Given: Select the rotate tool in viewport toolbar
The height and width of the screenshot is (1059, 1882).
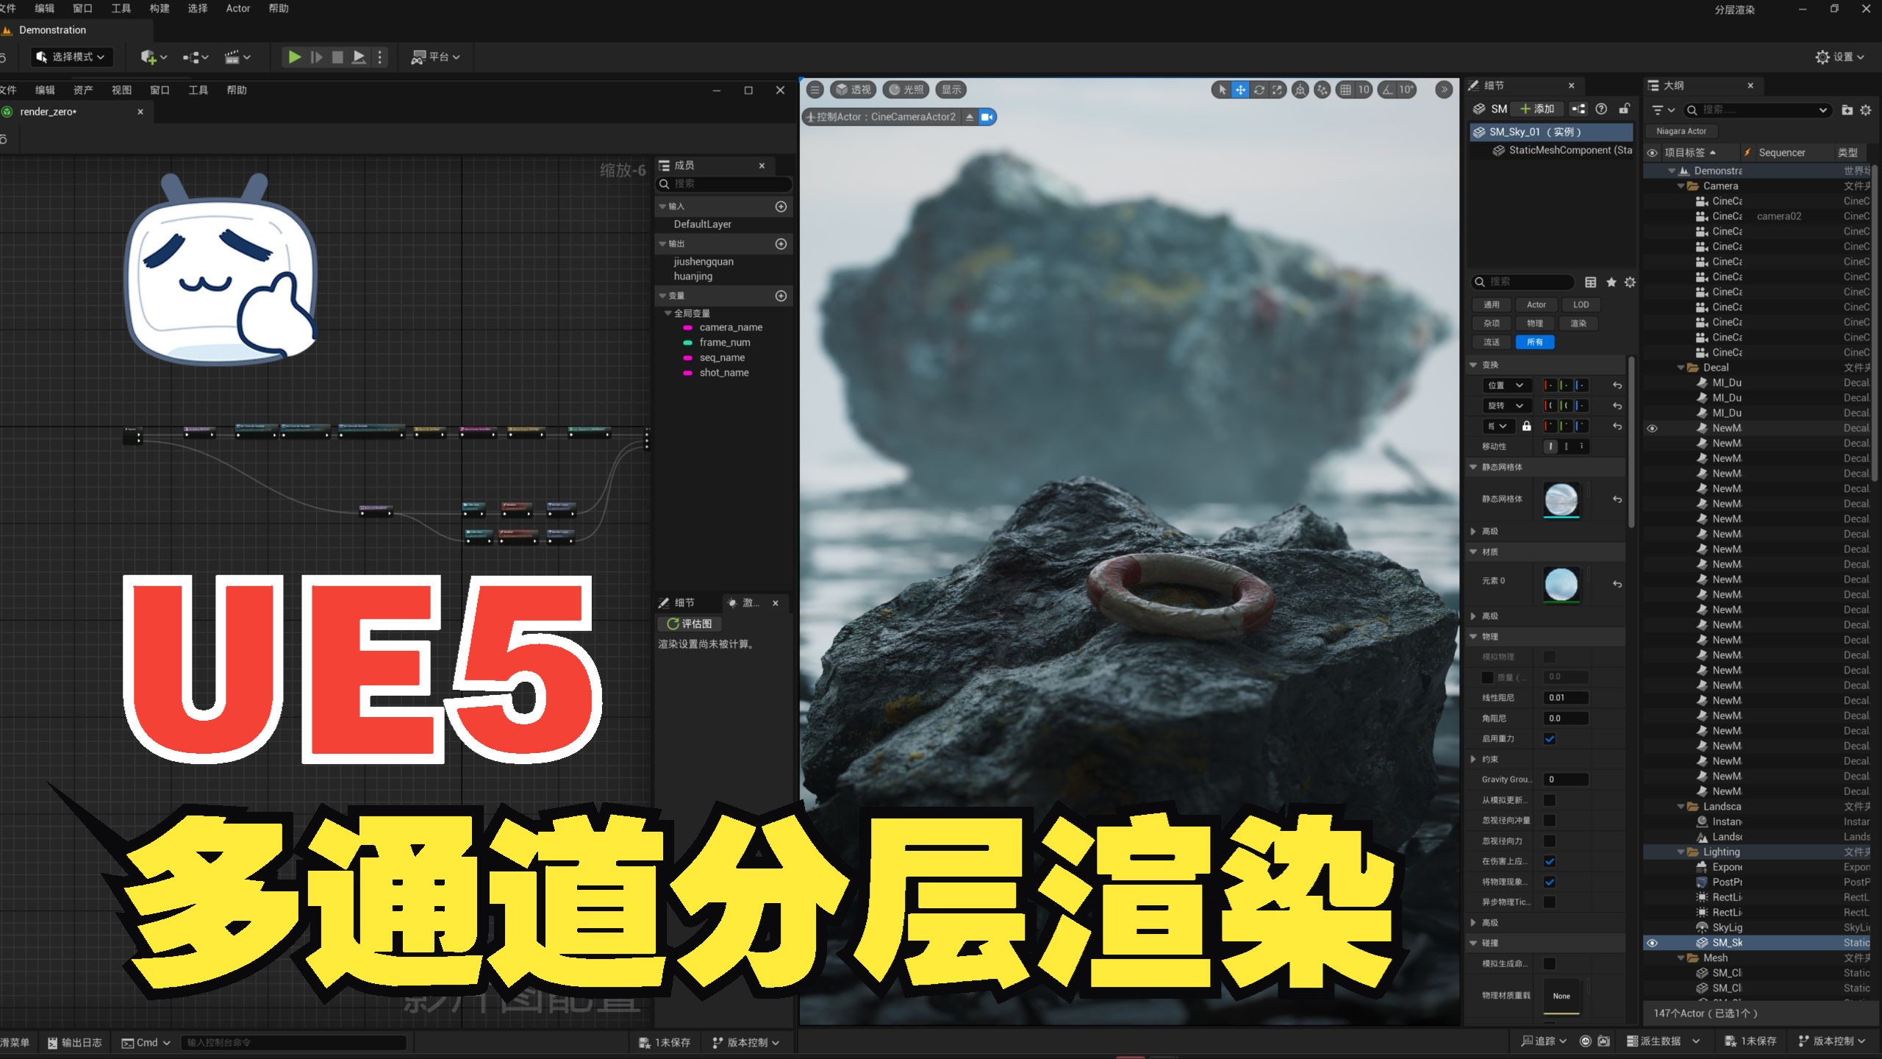Looking at the screenshot, I should (x=1259, y=90).
